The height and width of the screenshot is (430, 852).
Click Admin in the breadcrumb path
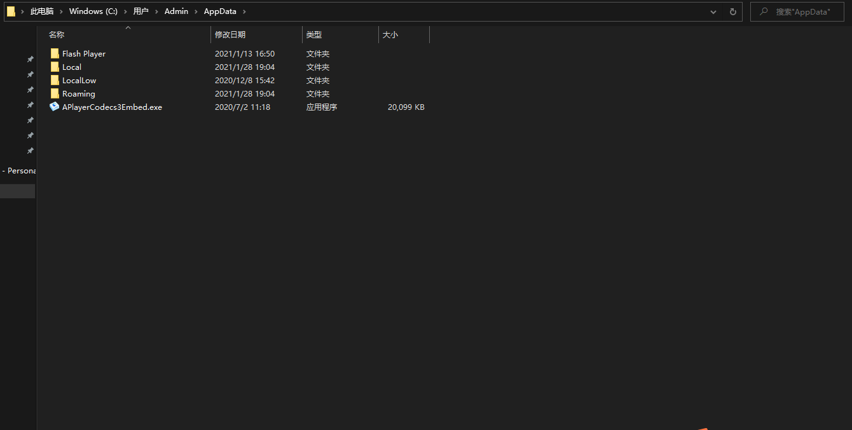[176, 11]
